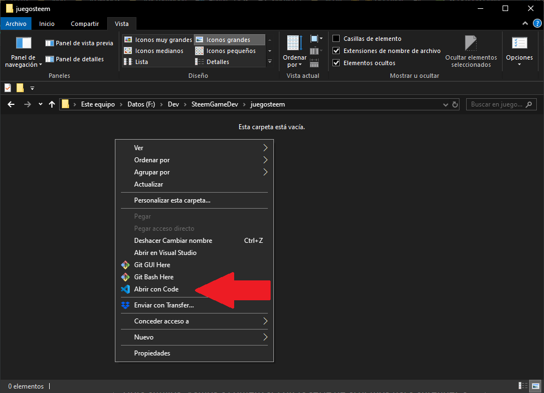Toggle Extensiones de nombre de archivo
This screenshot has width=544, height=393.
[x=336, y=51]
